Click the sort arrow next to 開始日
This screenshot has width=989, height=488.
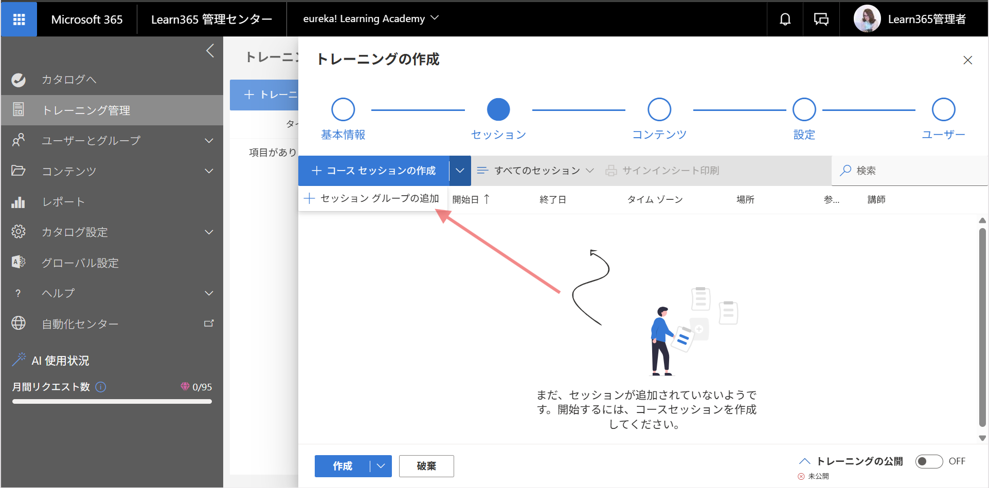pos(487,199)
